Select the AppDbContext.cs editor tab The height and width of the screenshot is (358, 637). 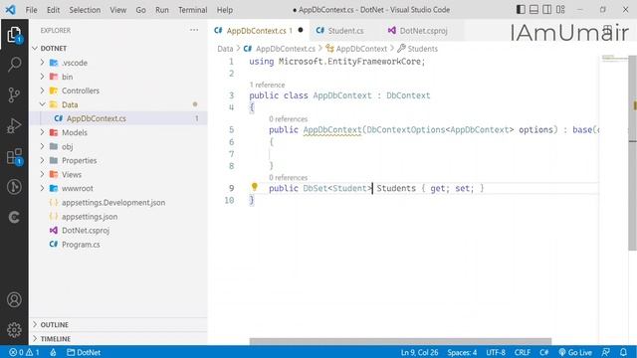click(259, 31)
